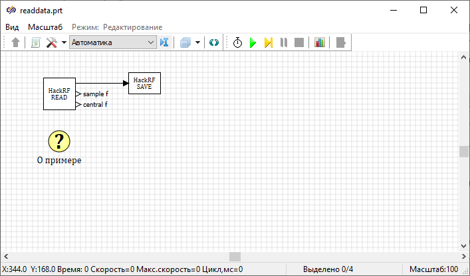The image size is (470, 276).
Task: Open the script document icon
Action: point(35,42)
